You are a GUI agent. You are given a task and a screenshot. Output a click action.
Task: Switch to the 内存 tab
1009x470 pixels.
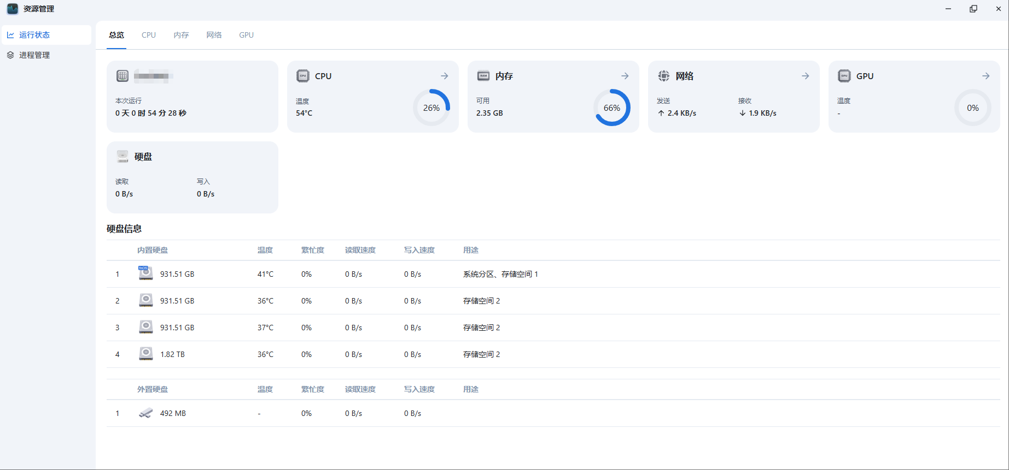click(182, 35)
